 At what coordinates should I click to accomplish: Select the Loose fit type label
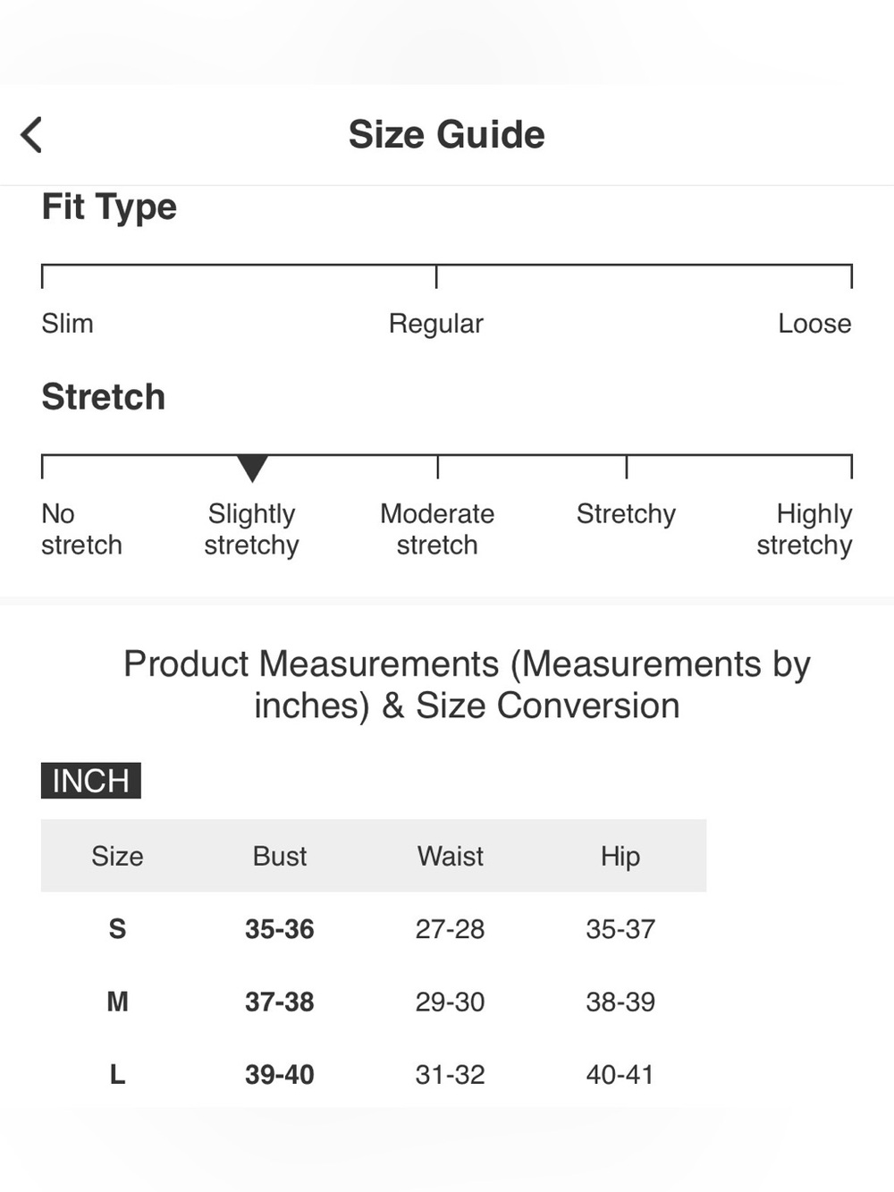[x=814, y=323]
